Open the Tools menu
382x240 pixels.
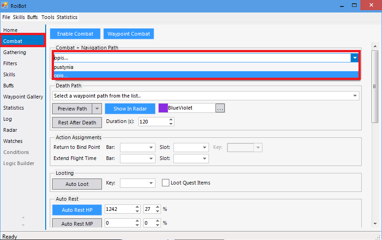pos(48,17)
